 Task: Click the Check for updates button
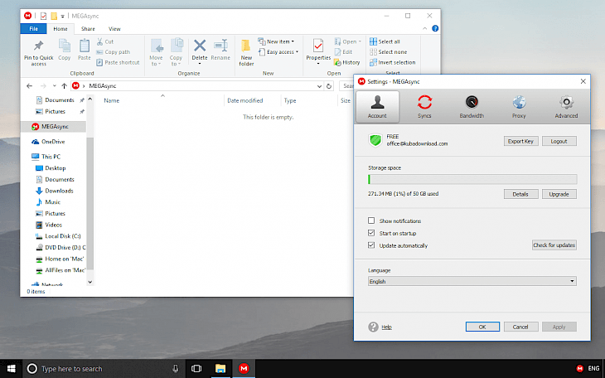554,245
